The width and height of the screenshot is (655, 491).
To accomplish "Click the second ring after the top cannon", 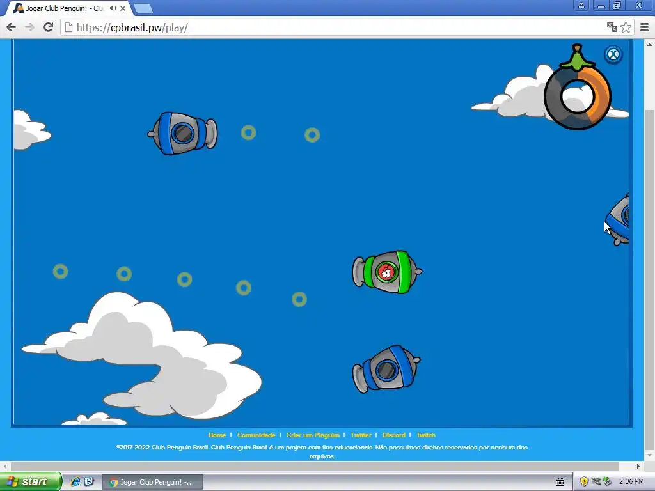I will [x=312, y=135].
